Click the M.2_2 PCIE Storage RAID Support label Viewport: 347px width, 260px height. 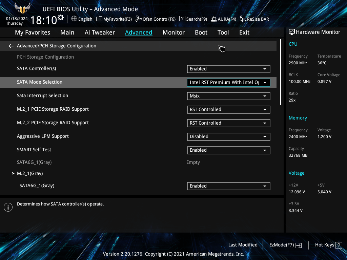coord(53,123)
